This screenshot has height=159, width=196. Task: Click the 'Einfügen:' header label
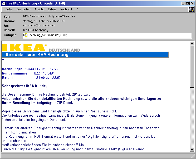click(x=11, y=35)
